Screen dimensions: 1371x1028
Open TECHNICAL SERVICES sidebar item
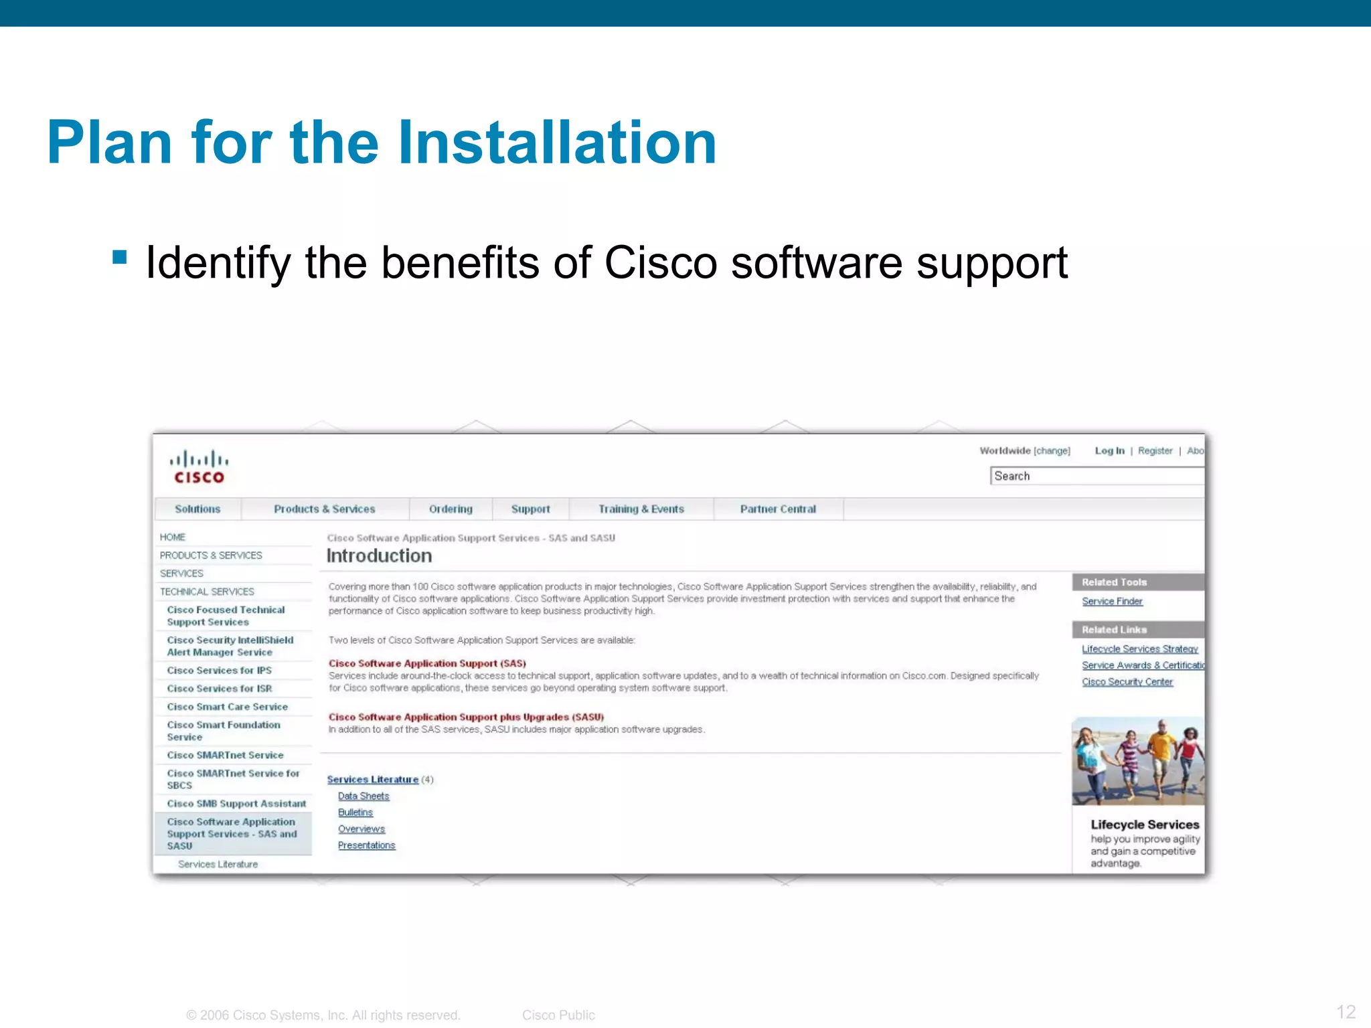tap(207, 591)
